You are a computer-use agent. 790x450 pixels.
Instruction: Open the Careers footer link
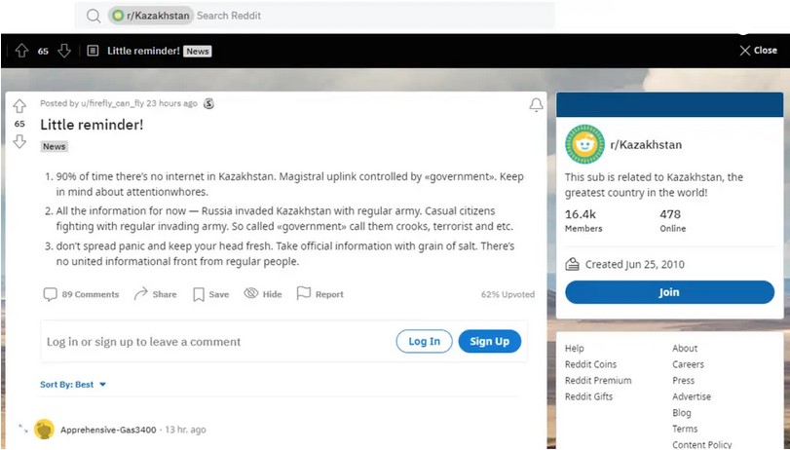point(689,364)
